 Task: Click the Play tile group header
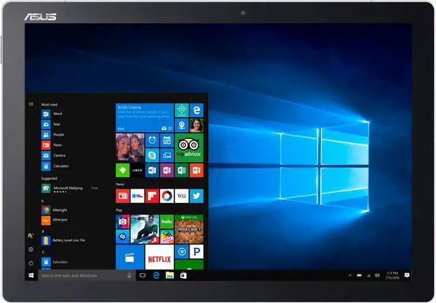119,210
